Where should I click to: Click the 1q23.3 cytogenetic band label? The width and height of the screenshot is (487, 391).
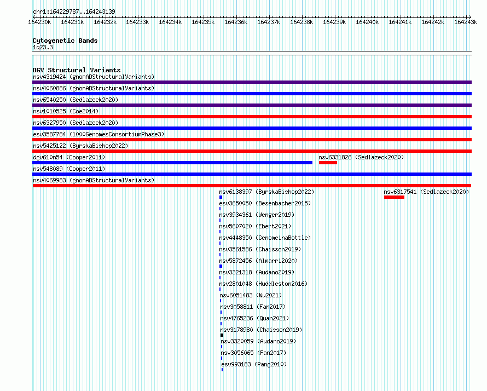(43, 47)
